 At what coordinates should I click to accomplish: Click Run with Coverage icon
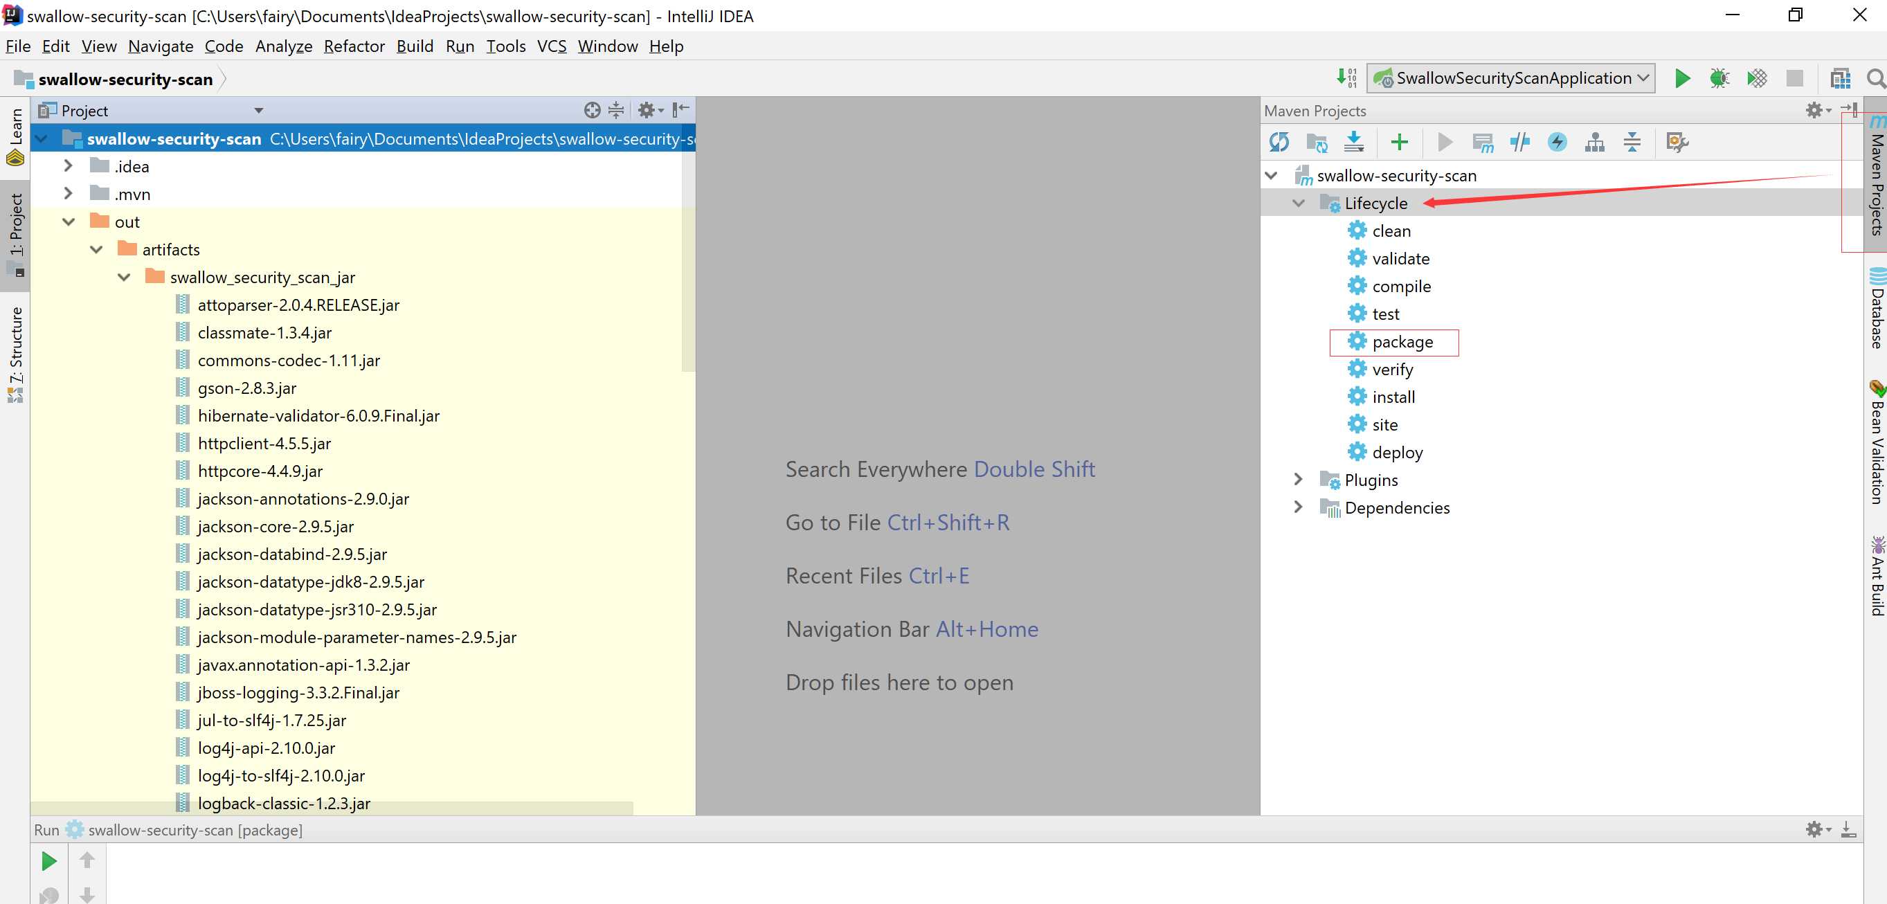1757,78
